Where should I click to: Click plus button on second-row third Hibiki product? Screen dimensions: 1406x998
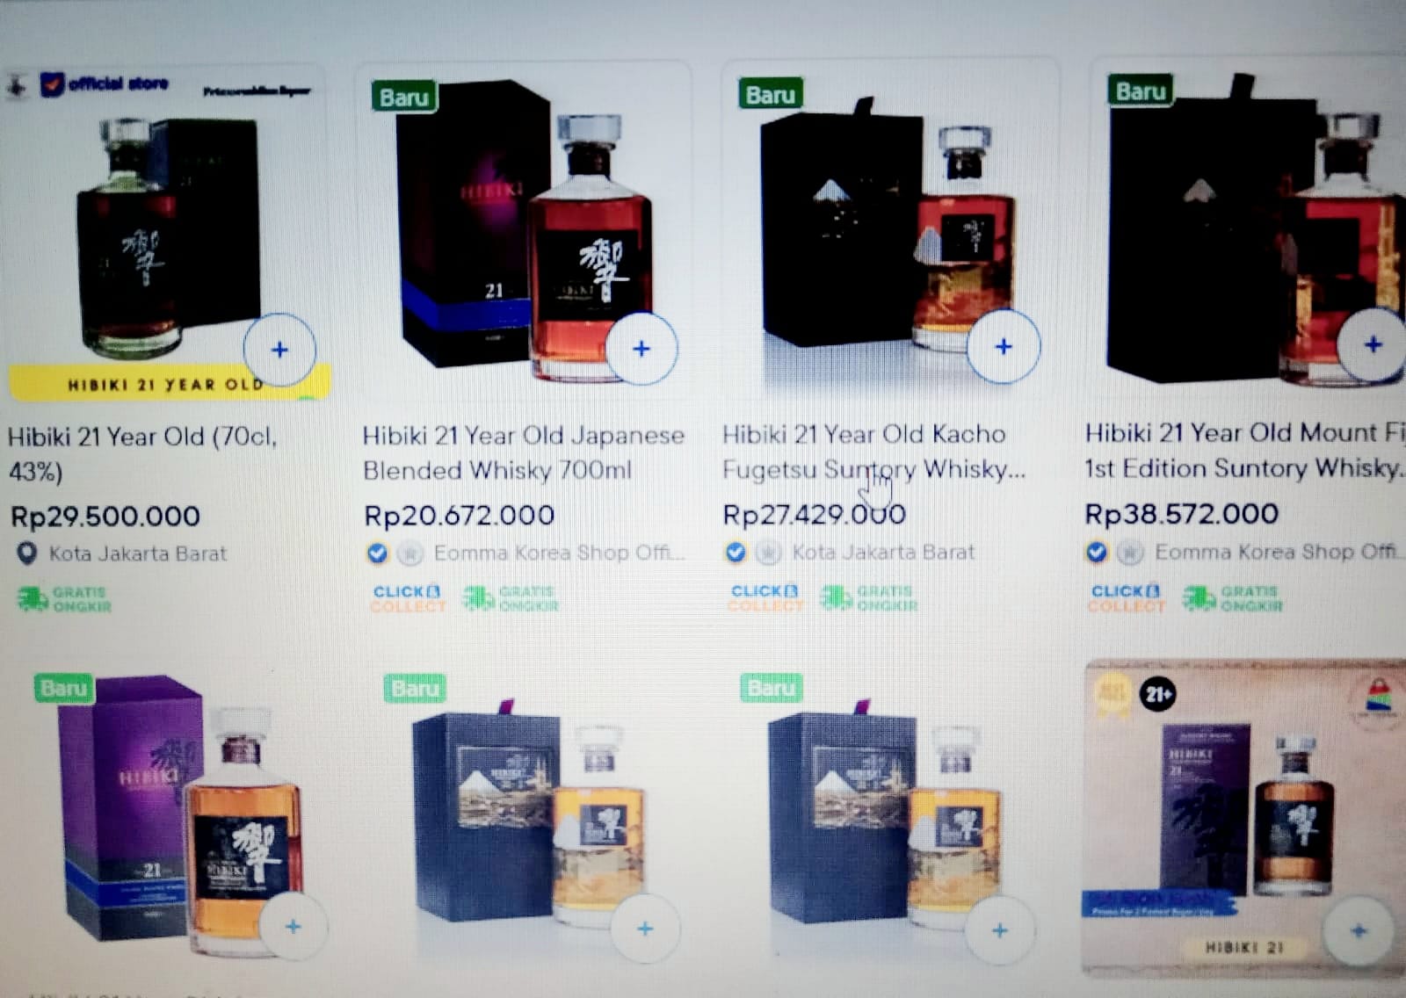pos(999,930)
